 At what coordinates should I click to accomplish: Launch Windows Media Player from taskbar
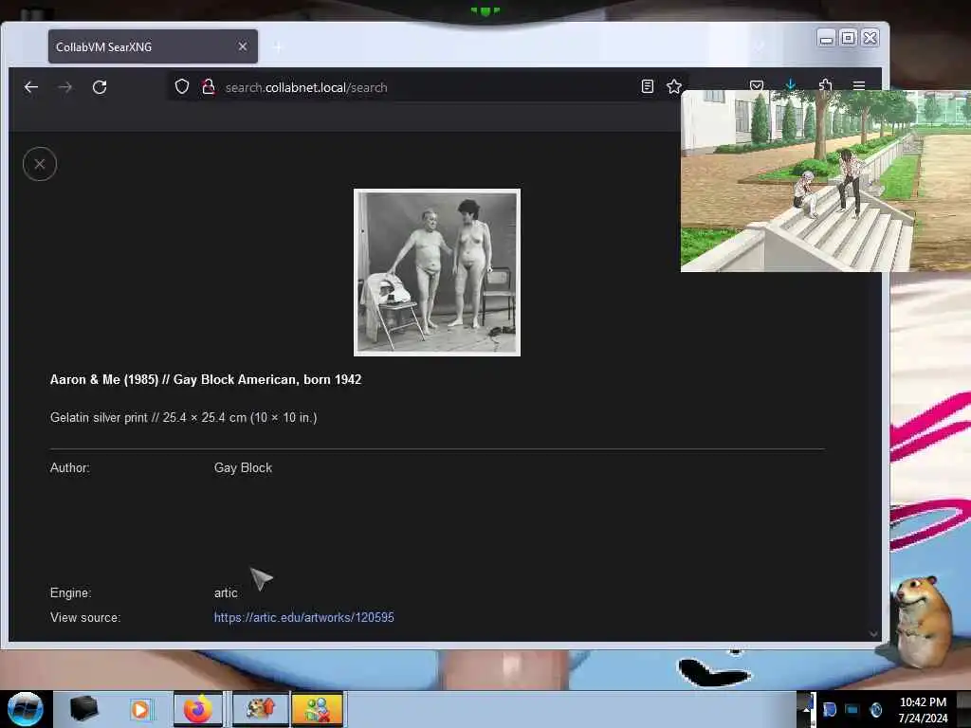pos(140,709)
